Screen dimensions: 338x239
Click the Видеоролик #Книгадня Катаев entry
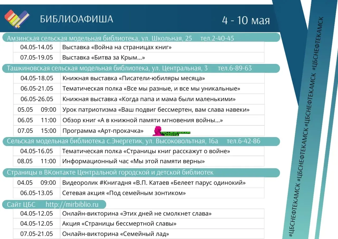(154, 183)
